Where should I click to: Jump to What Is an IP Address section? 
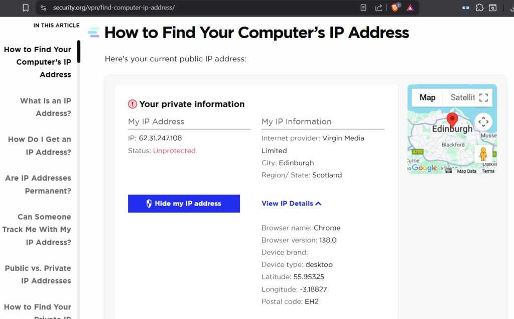click(x=45, y=107)
